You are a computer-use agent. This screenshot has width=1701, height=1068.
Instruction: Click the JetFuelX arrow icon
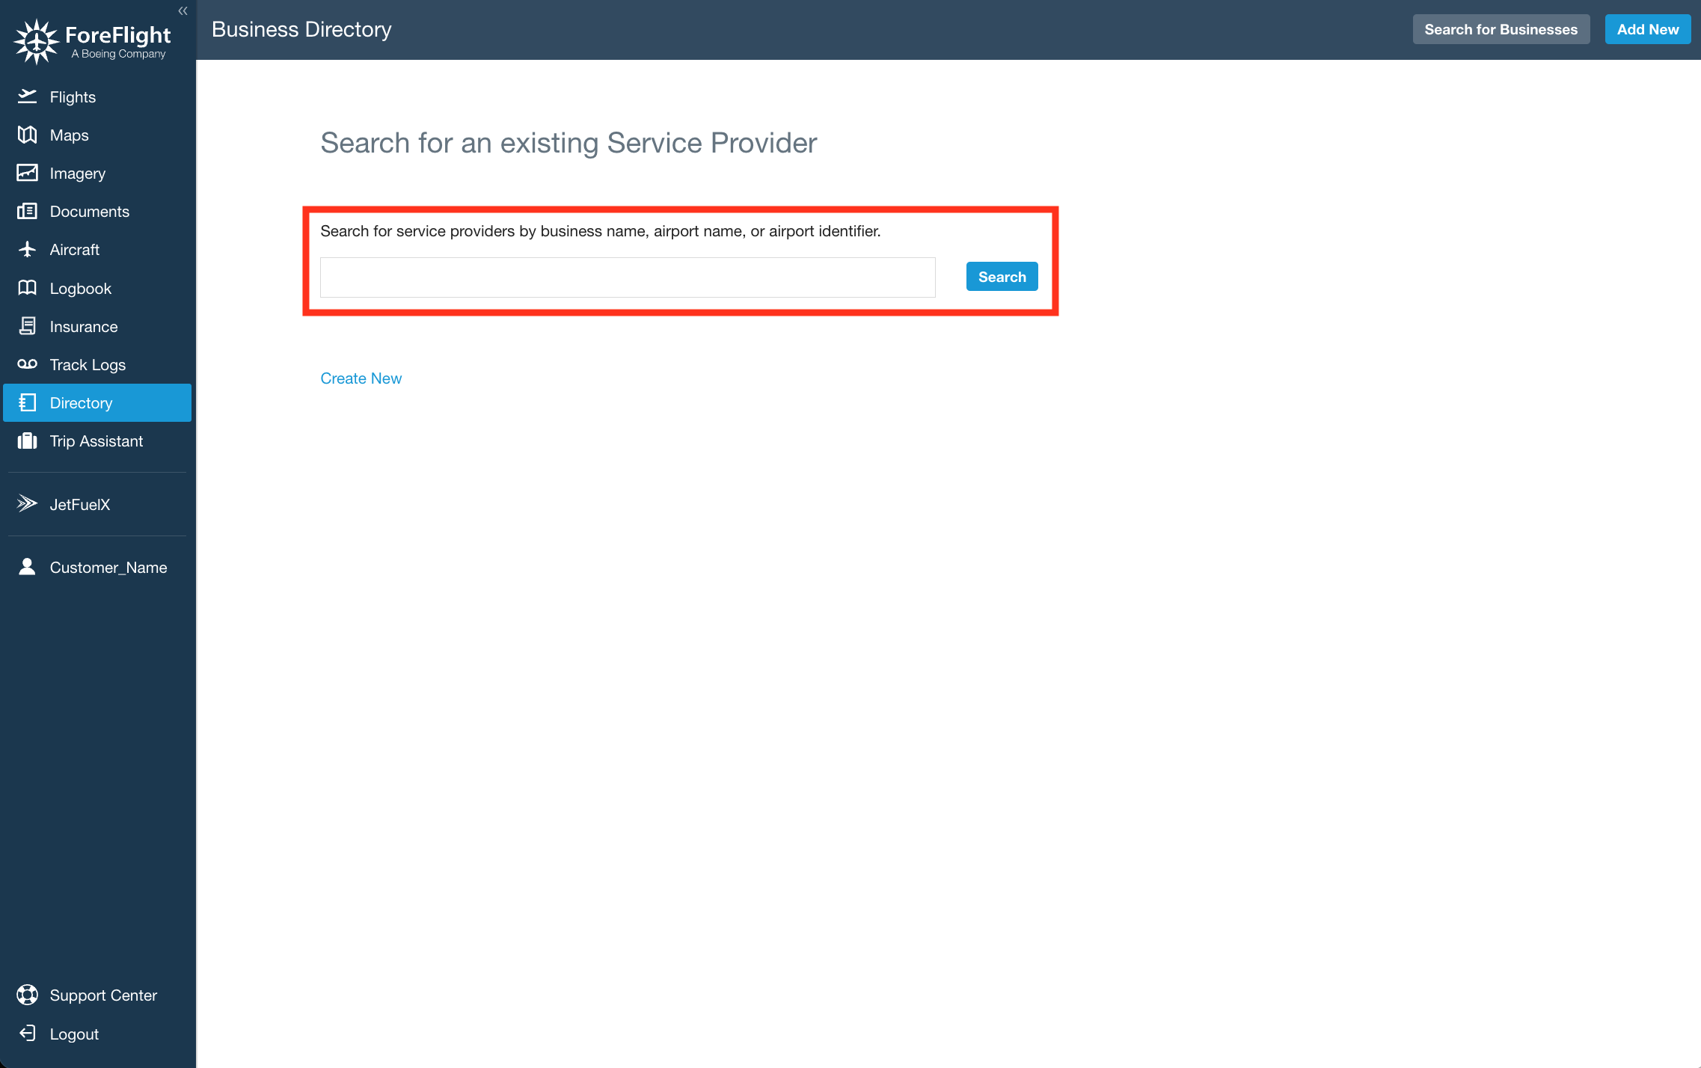pyautogui.click(x=27, y=504)
